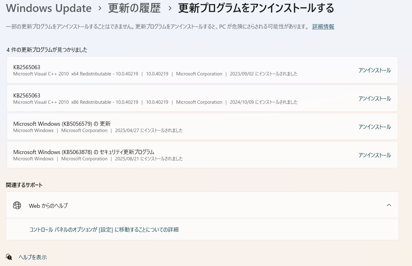Open the 詳細情報 link
This screenshot has height=266, width=412.
click(x=323, y=27)
